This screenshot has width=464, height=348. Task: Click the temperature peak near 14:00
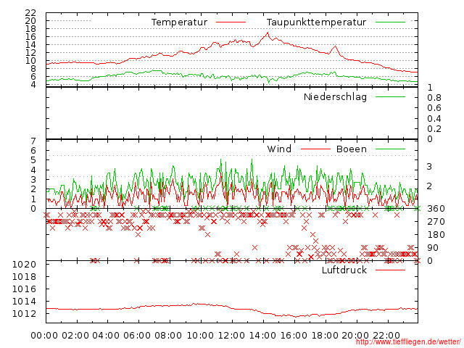(x=268, y=33)
